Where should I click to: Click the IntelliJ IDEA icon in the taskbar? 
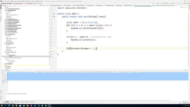click(50, 106)
